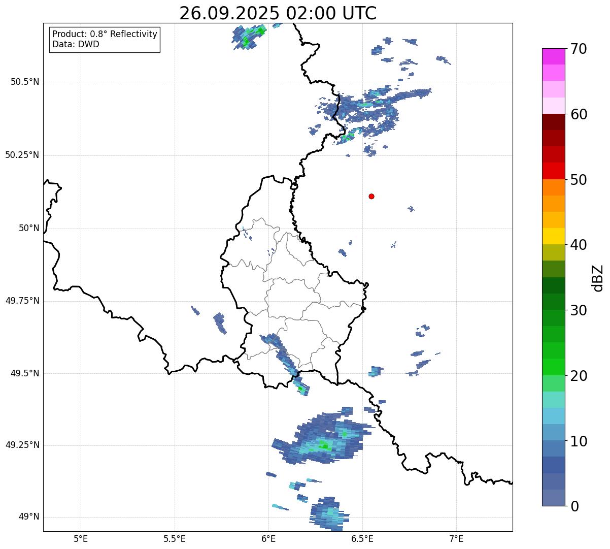Click the 6°E longitude label
Screen dimensions: 610x549
(x=268, y=538)
